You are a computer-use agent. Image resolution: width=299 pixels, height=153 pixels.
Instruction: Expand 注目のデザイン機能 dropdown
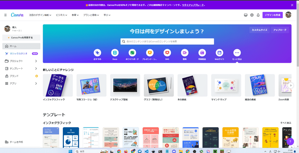(40, 15)
